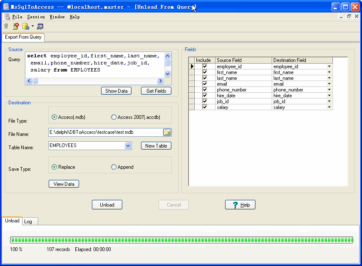
Task: Close the inner child window
Action: point(357,16)
